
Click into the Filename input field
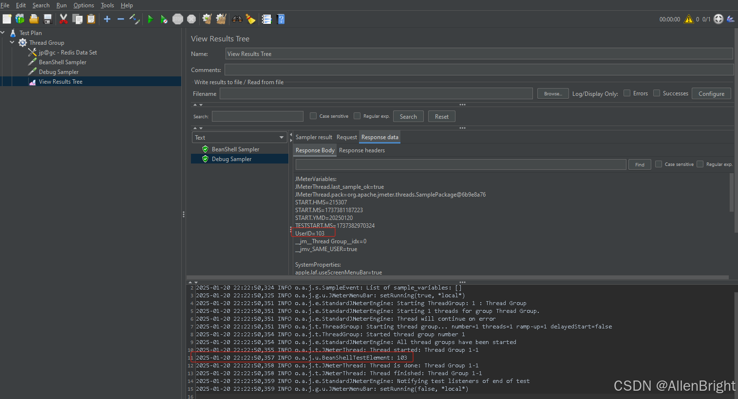(x=376, y=93)
